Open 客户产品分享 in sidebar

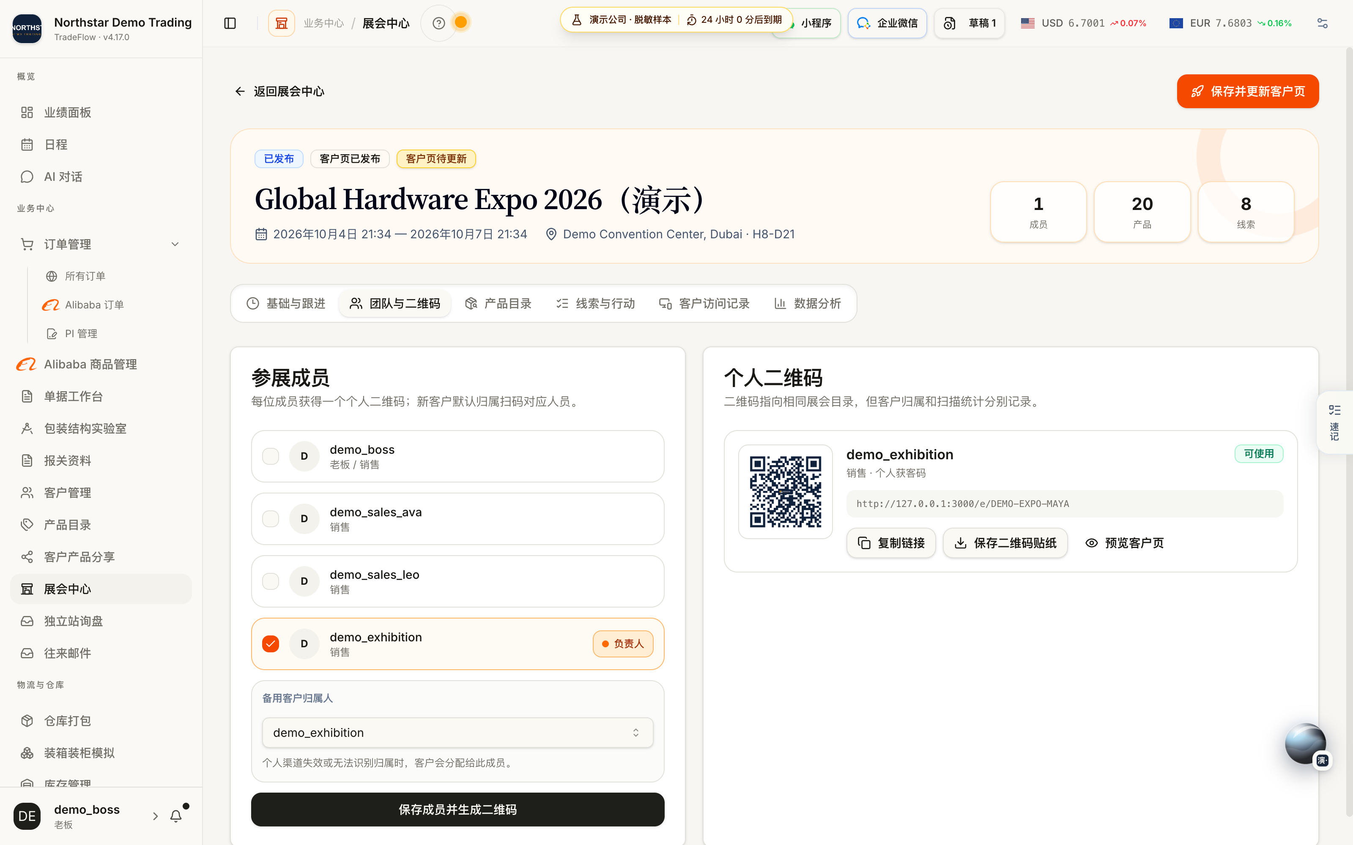101,556
